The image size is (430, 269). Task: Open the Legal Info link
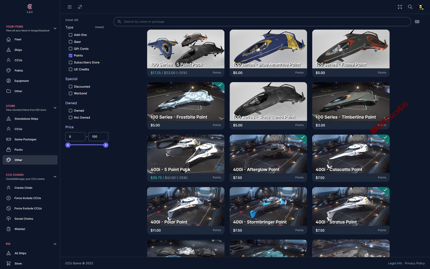[x=395, y=263]
